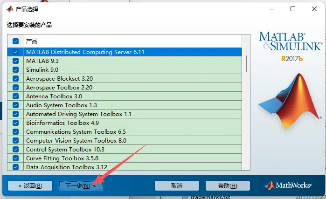Uncheck Control System Toolbox 10.3 checkbox
The width and height of the screenshot is (326, 199).
(15, 149)
